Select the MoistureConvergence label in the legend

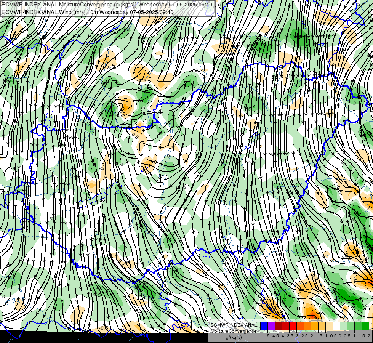tap(234, 331)
